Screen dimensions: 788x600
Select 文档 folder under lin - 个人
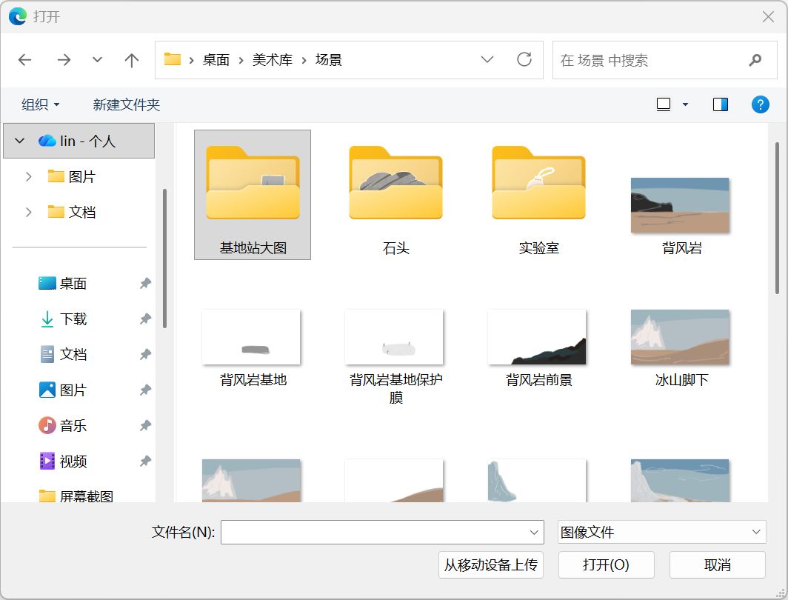(x=72, y=212)
